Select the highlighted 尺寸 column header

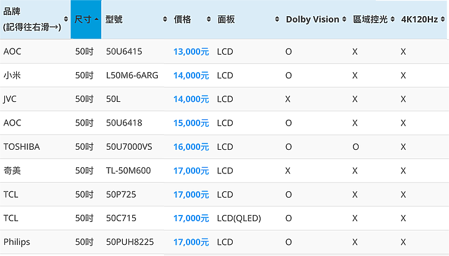pos(86,19)
